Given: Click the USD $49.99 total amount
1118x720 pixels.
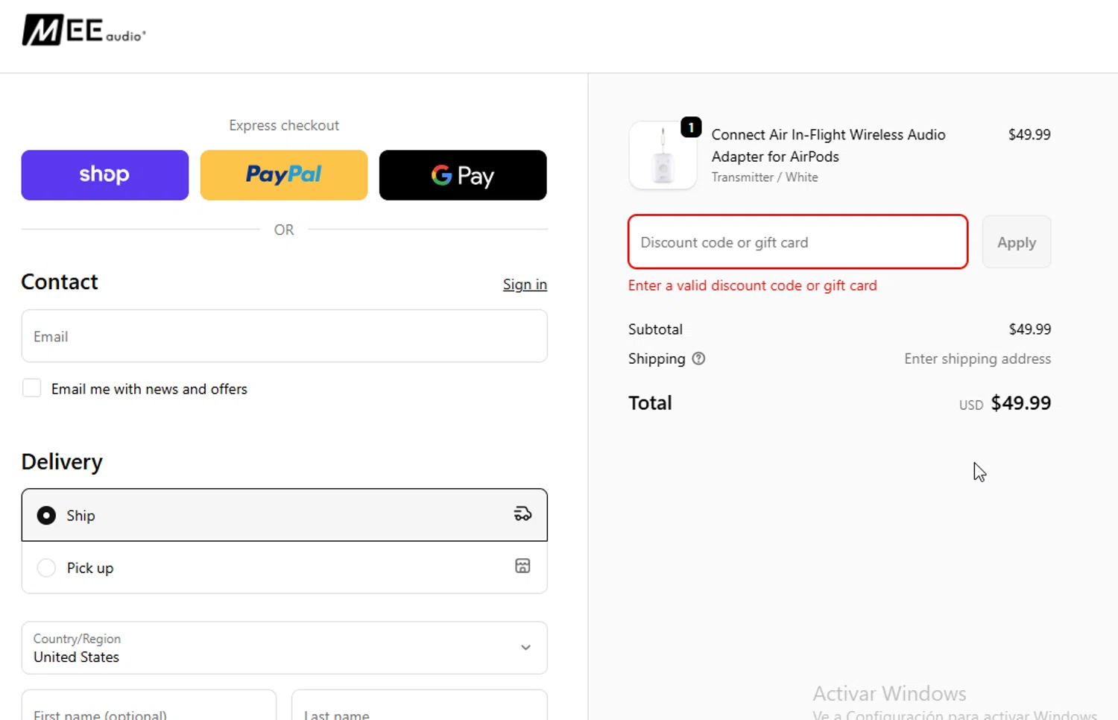Looking at the screenshot, I should (1005, 403).
